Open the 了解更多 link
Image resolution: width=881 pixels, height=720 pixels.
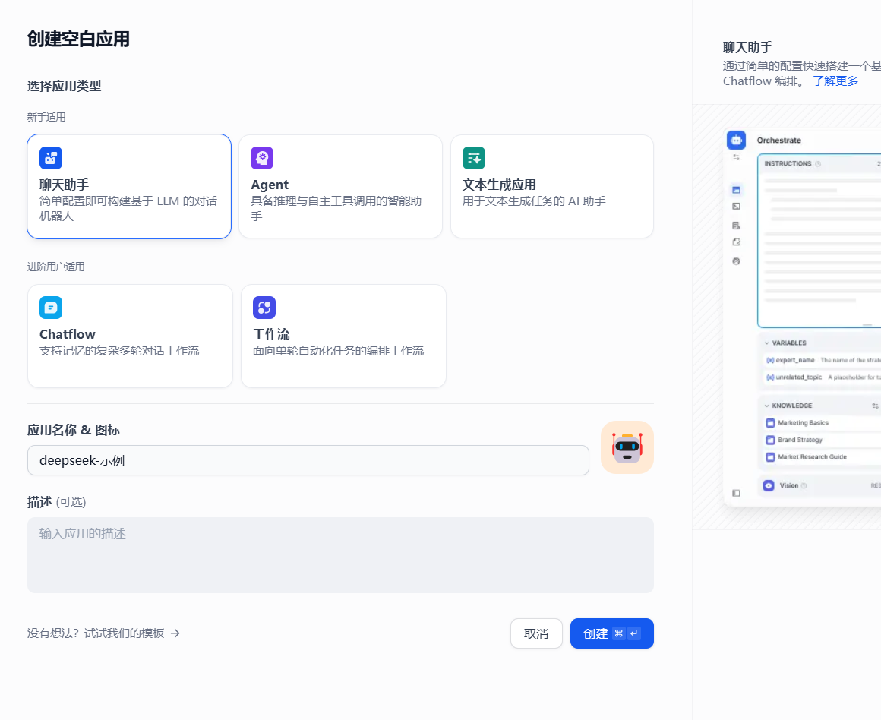[835, 81]
